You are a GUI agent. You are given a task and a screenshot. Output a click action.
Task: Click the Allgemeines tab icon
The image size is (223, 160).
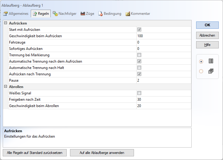pos(5,14)
